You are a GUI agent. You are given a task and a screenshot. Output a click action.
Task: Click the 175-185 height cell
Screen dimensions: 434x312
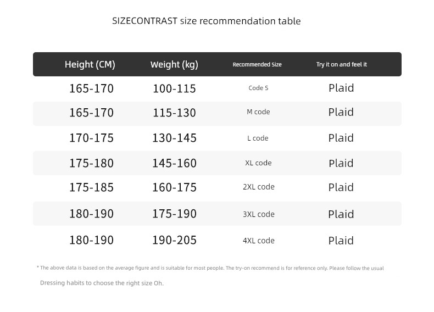point(91,187)
